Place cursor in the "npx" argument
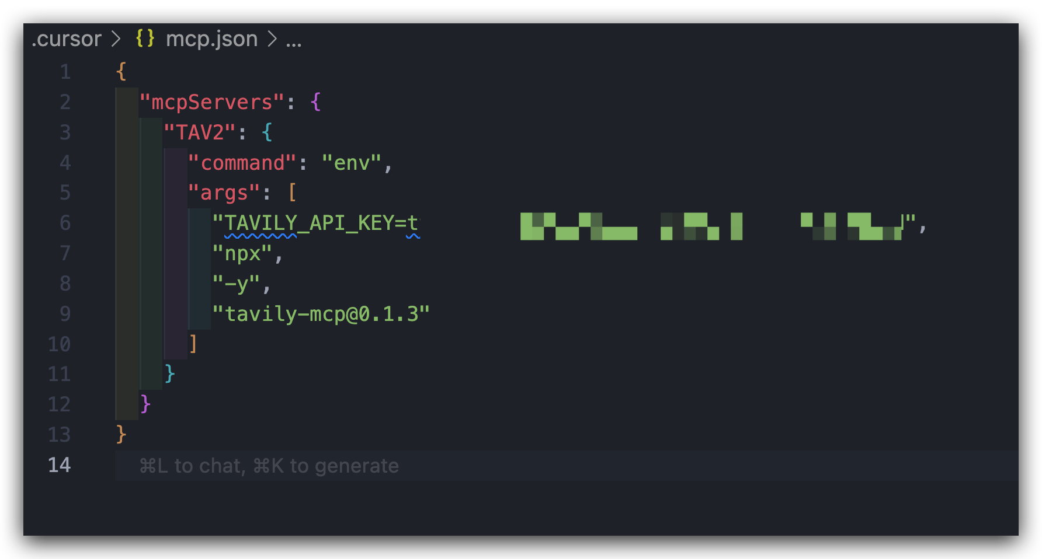The height and width of the screenshot is (559, 1042). pos(242,254)
